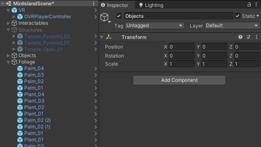Open the Tag dropdown set to Untagged
Image resolution: width=261 pixels, height=147 pixels.
click(155, 26)
